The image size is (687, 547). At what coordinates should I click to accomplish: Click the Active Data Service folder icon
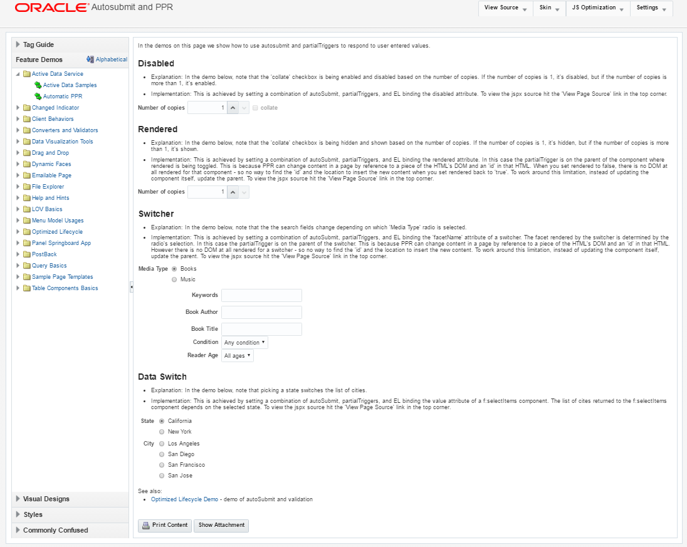27,74
